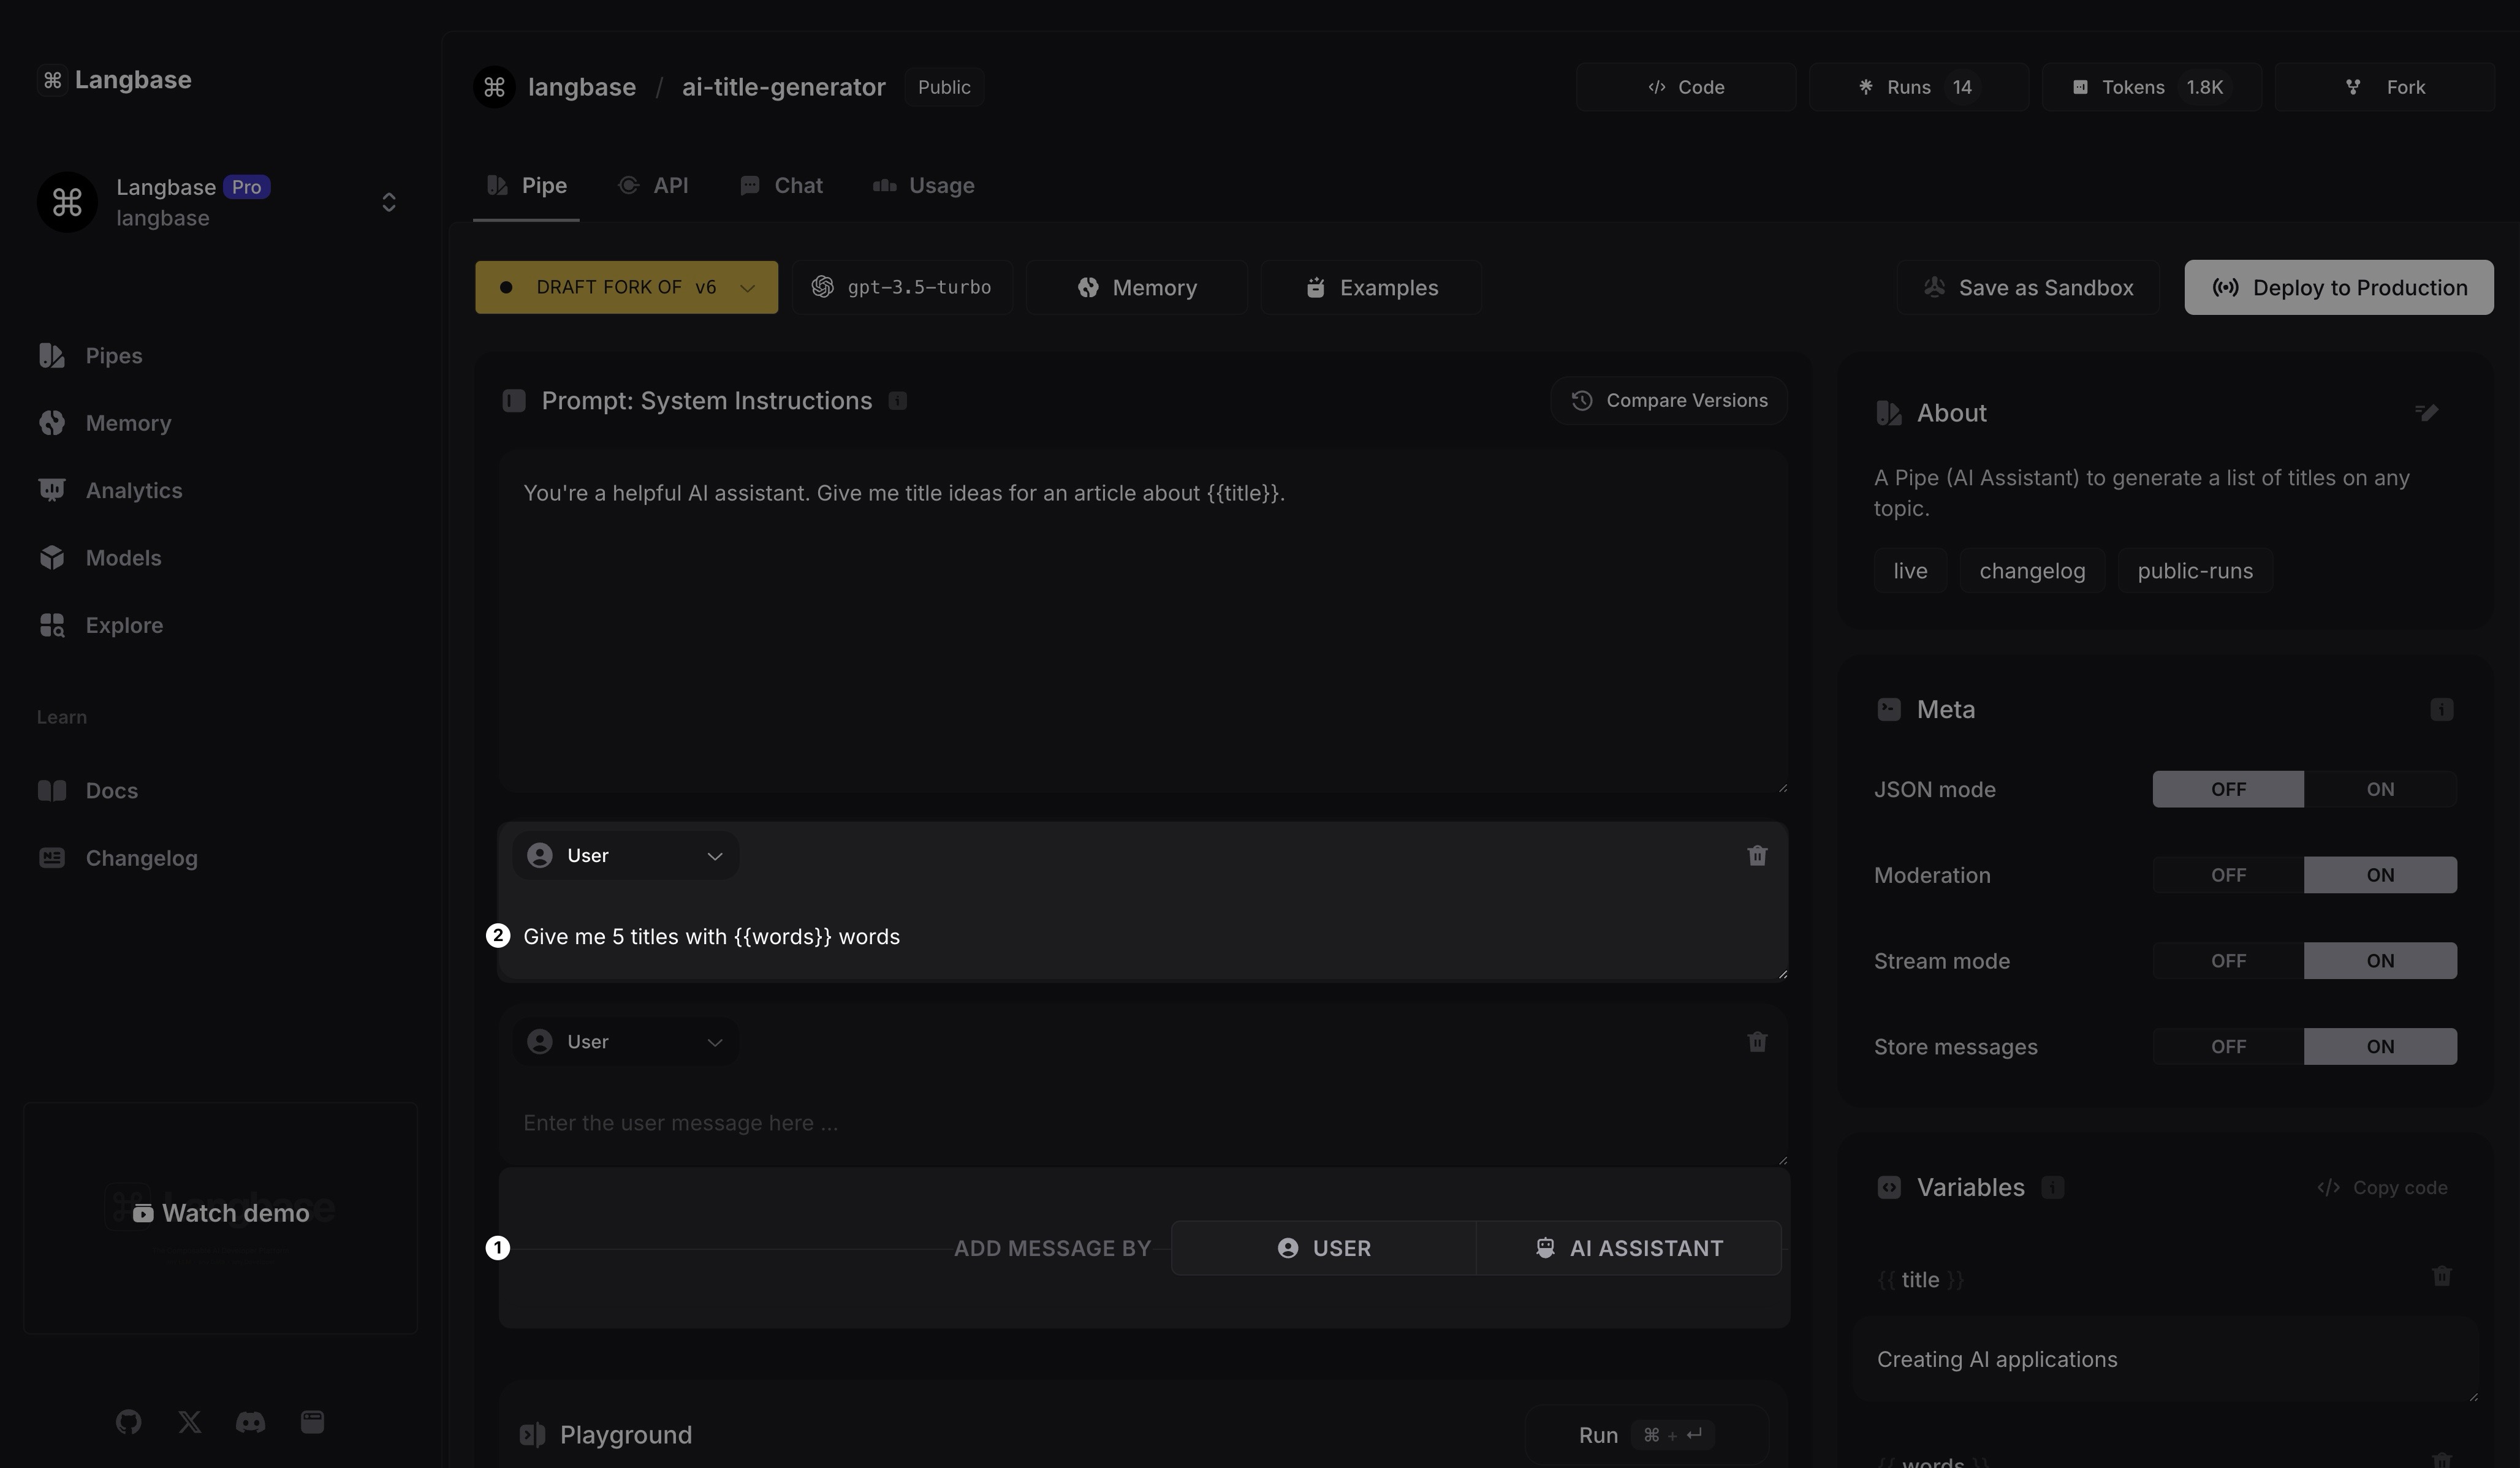Open the Discord icon link
The image size is (2520, 1468).
250,1422
